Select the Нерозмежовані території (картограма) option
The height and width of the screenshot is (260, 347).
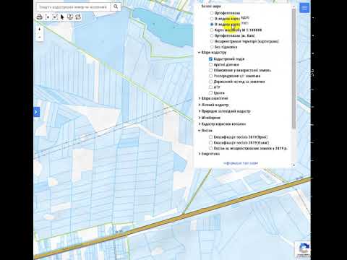click(212, 41)
